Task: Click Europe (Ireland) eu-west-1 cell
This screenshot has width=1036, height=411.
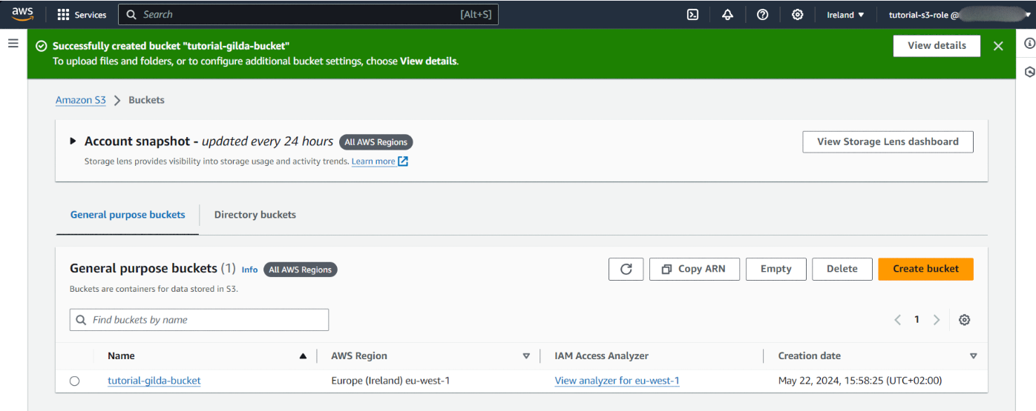Action: (390, 381)
